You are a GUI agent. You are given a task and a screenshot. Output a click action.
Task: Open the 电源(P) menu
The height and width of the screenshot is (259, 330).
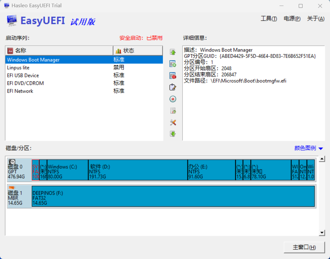tap(292, 19)
